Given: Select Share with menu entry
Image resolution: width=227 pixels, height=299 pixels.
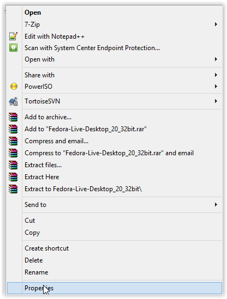Looking at the screenshot, I should (x=115, y=75).
